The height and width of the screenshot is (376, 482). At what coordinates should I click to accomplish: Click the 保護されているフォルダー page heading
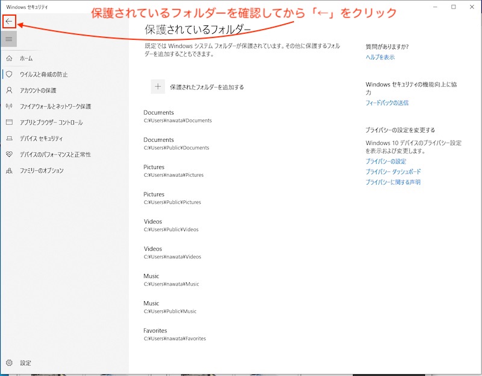tap(198, 30)
